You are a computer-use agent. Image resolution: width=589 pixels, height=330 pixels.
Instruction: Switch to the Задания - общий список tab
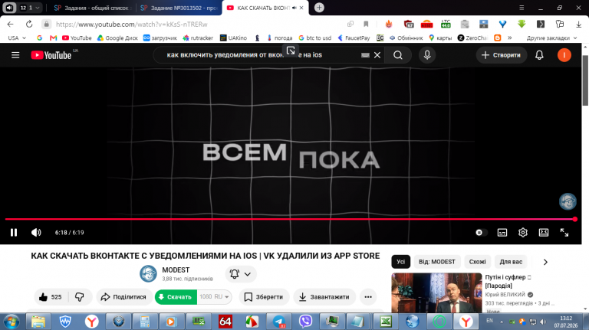pyautogui.click(x=92, y=8)
